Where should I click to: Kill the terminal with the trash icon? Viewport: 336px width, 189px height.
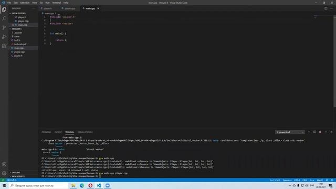(x=320, y=132)
